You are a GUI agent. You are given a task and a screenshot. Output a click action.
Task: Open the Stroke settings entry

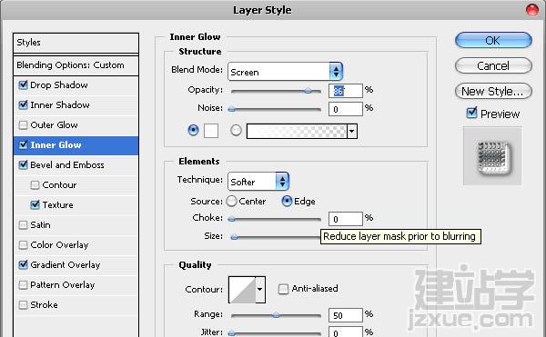[44, 305]
